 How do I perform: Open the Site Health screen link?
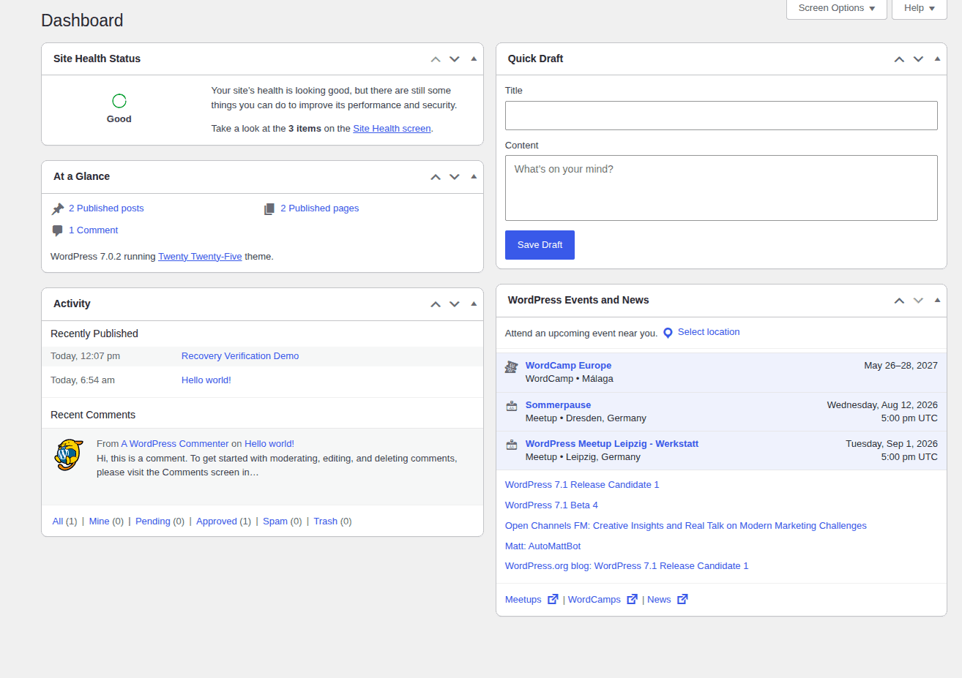[392, 129]
